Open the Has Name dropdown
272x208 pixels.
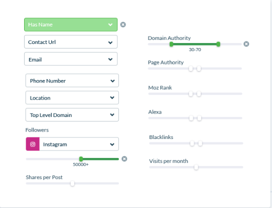[x=71, y=24]
